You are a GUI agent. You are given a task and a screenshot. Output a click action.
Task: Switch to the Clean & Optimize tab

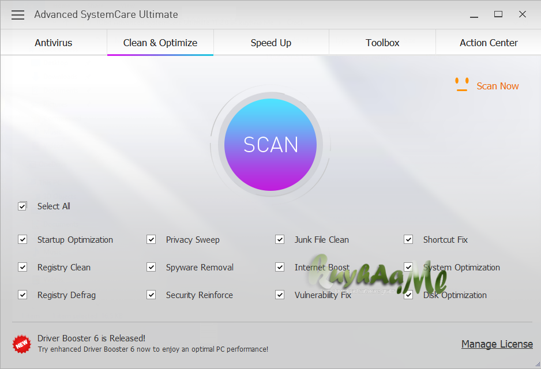tap(160, 43)
